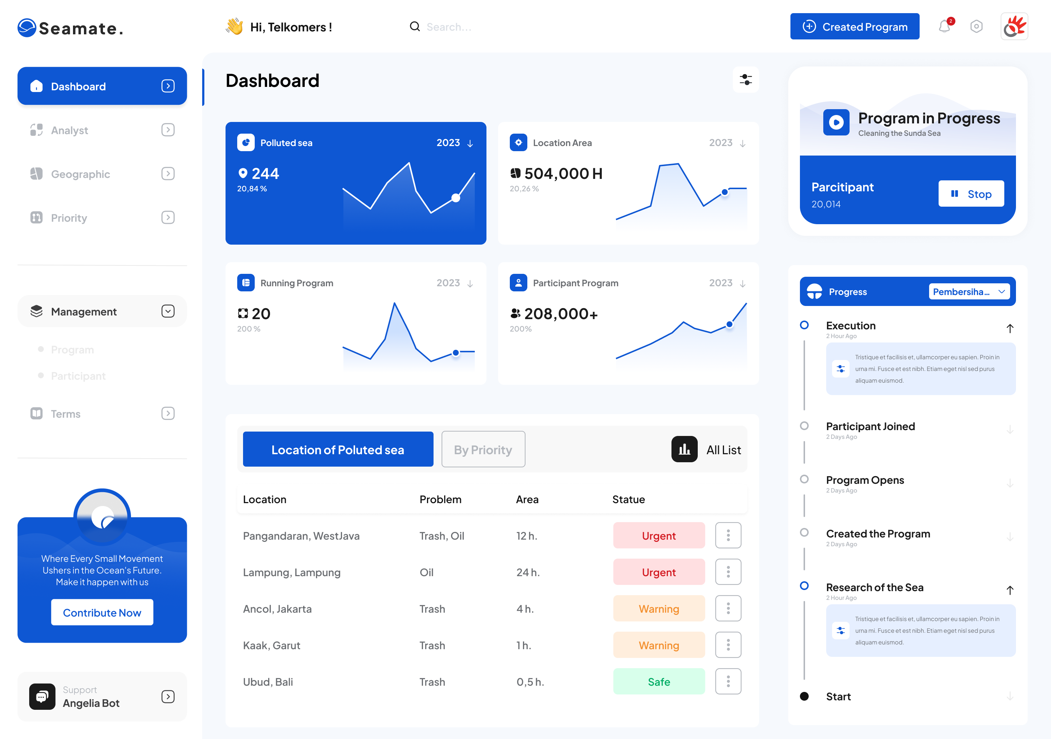Click the notification bell icon

[x=944, y=27]
